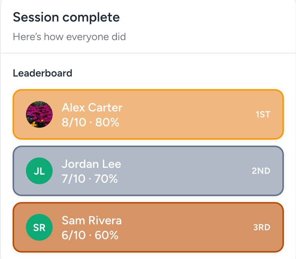Screen dimensions: 296x259
Task: Click the 8/10 · 80% score
Action: coord(90,122)
